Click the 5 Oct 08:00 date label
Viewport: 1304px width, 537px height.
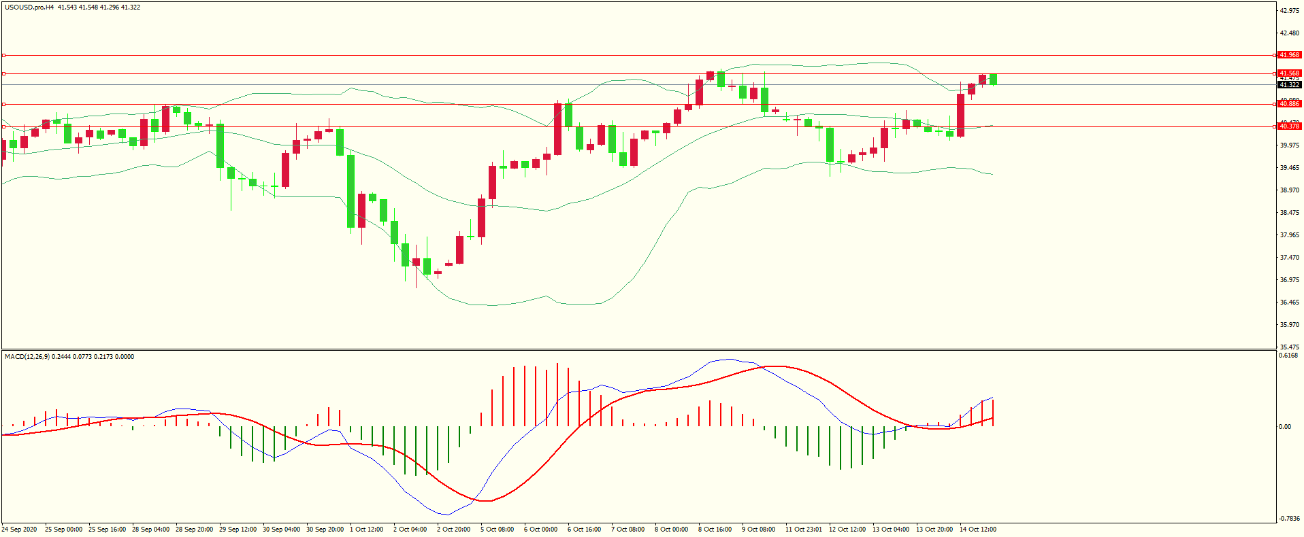(x=497, y=530)
